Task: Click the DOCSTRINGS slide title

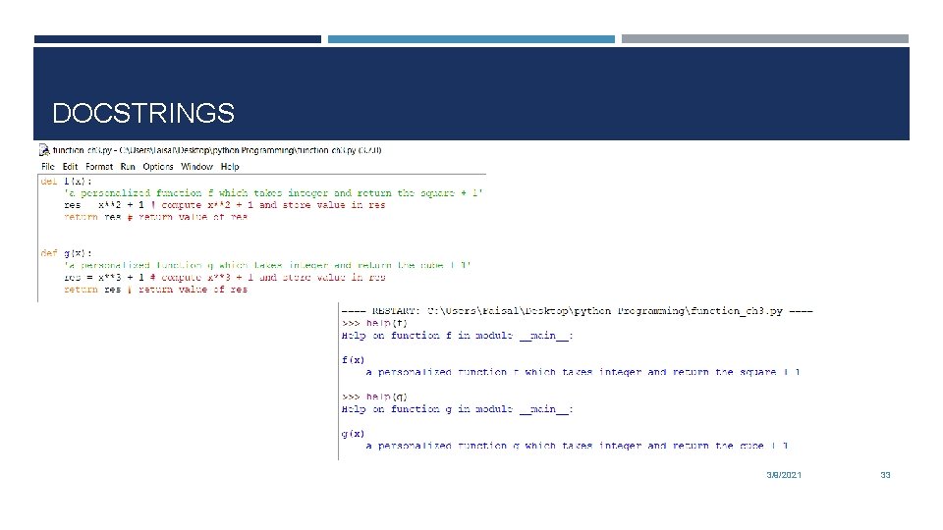Action: coord(143,113)
